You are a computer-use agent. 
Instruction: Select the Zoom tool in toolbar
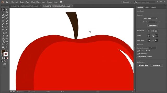[x=7, y=47]
